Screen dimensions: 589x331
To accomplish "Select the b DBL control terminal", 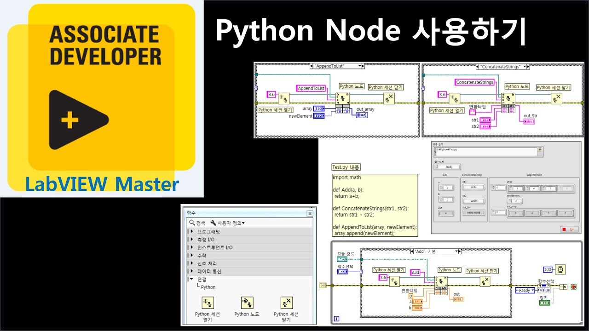I will click(x=417, y=308).
